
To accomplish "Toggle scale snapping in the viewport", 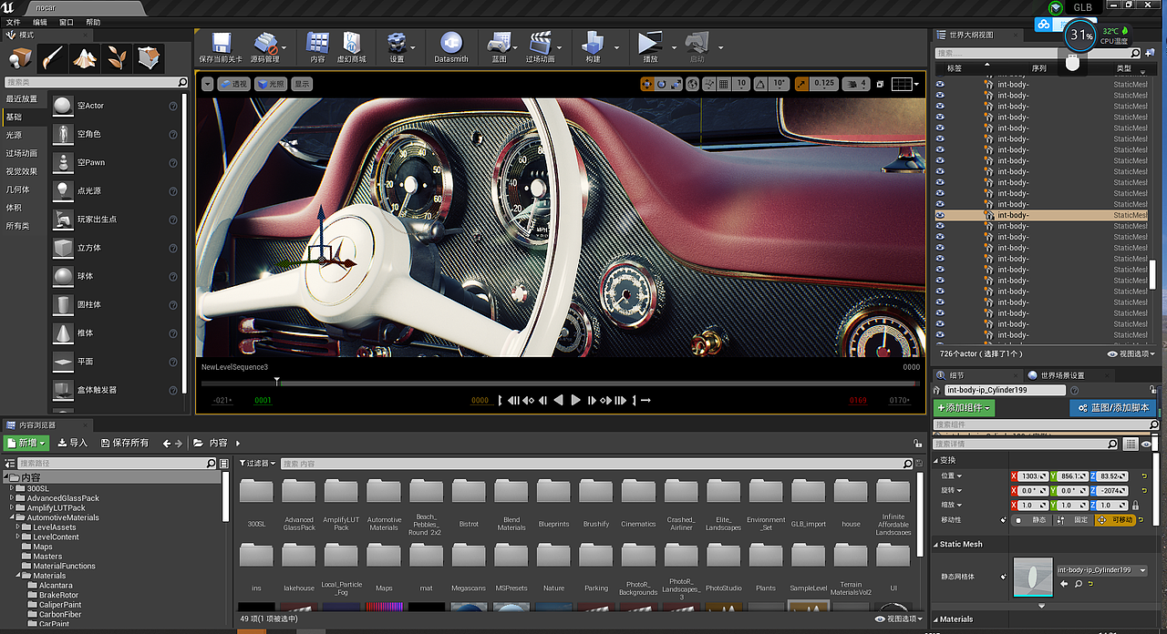I will pos(801,84).
